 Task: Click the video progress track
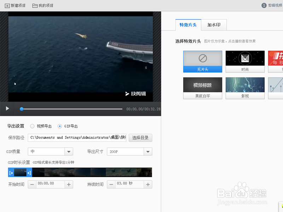[72, 109]
